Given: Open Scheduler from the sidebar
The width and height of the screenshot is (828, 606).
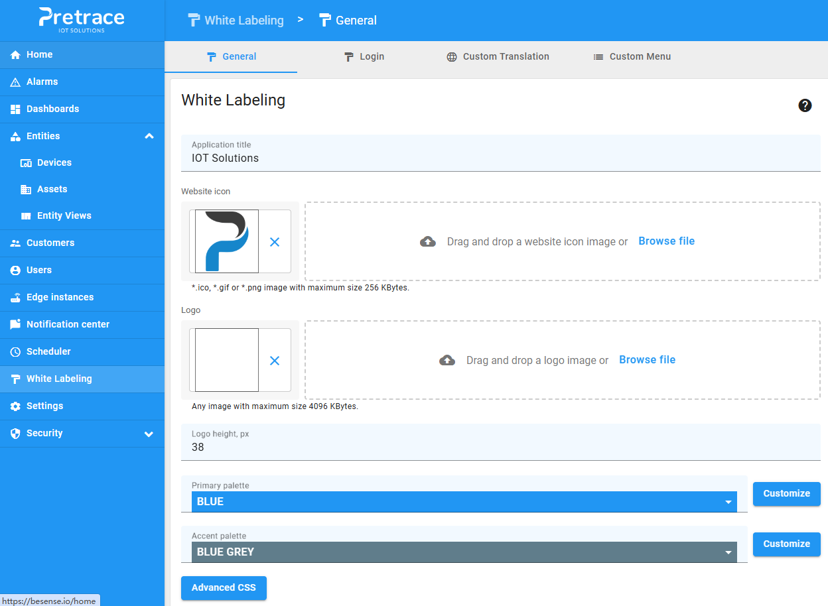Looking at the screenshot, I should pyautogui.click(x=82, y=352).
